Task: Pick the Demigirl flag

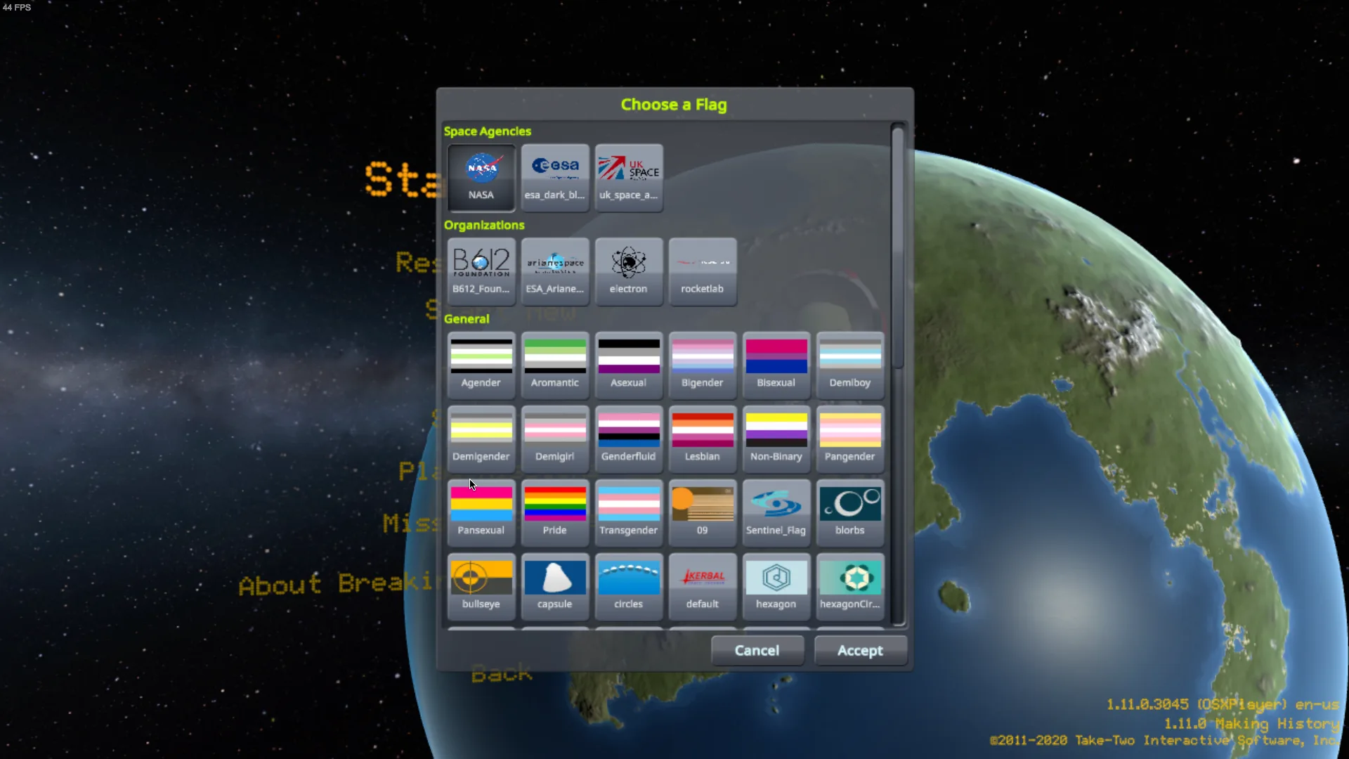Action: click(555, 439)
